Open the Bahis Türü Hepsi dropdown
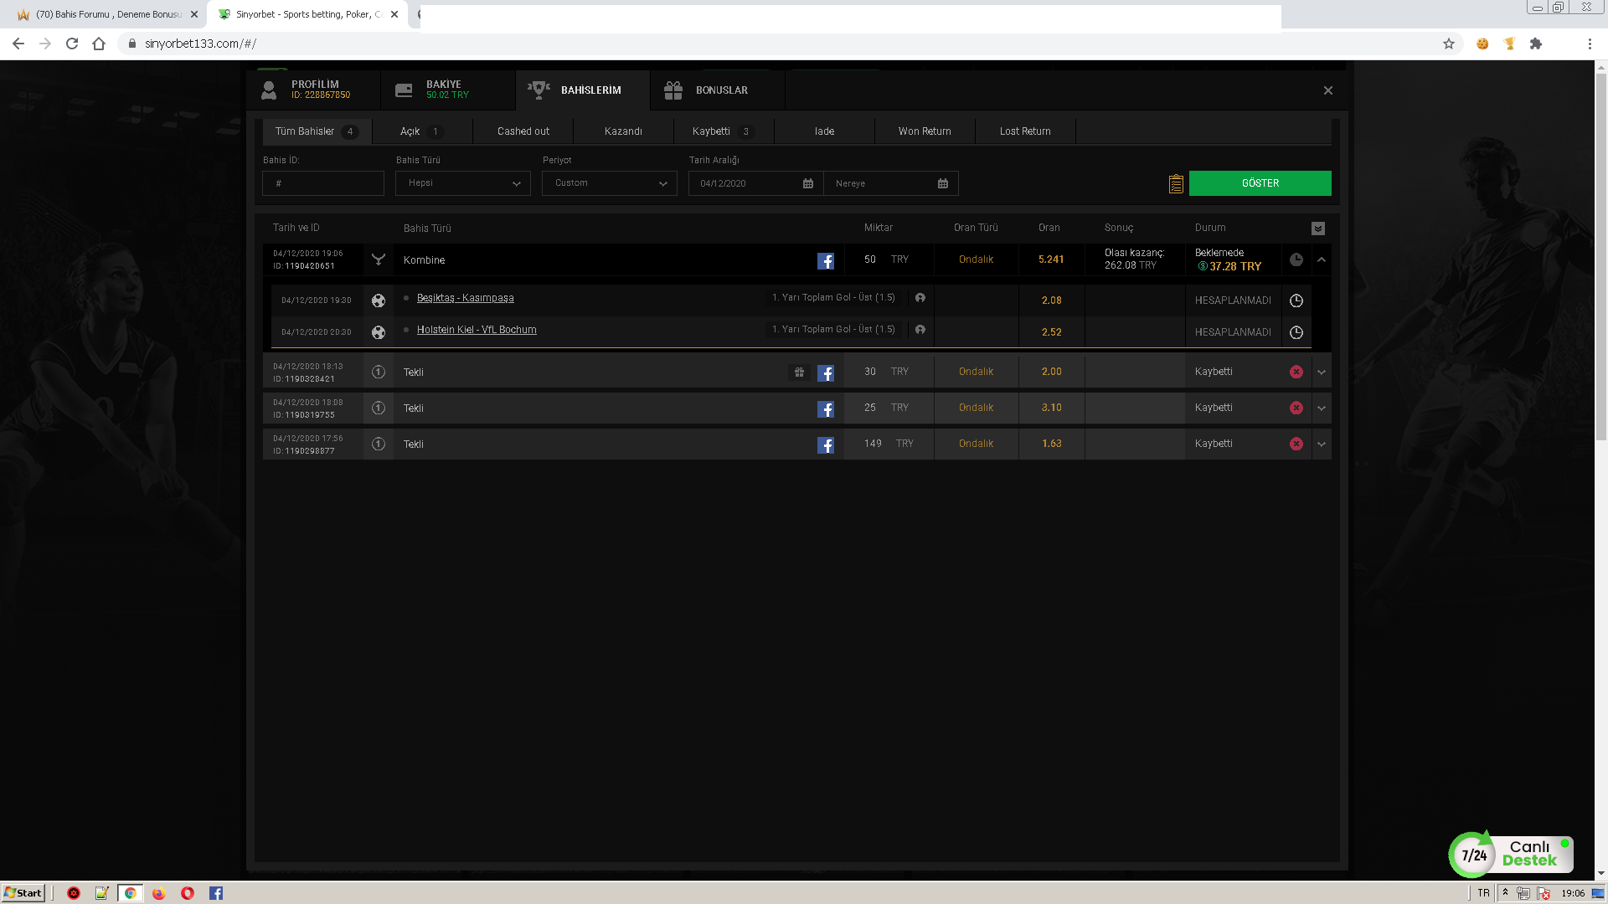The width and height of the screenshot is (1608, 904). pos(462,183)
